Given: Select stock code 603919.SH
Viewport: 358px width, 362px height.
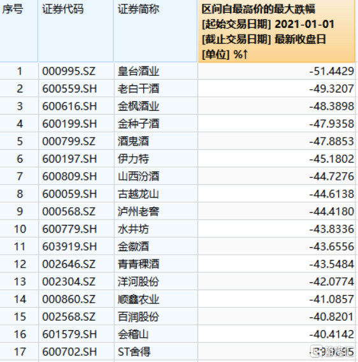Looking at the screenshot, I should coord(69,247).
